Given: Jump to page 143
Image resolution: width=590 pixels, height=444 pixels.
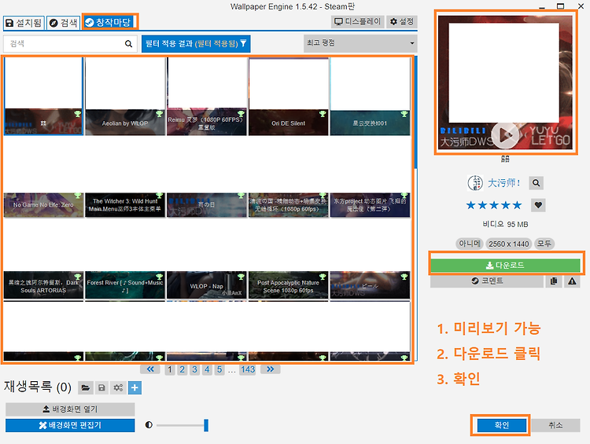Looking at the screenshot, I should (248, 369).
